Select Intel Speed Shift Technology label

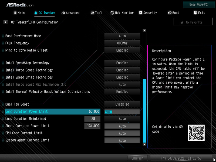point(29,77)
